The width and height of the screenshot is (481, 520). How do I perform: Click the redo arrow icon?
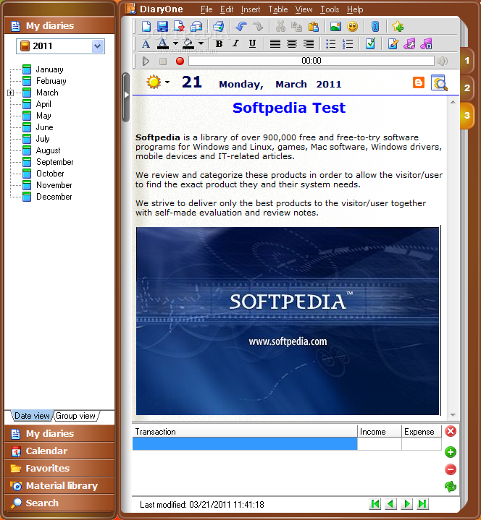257,26
